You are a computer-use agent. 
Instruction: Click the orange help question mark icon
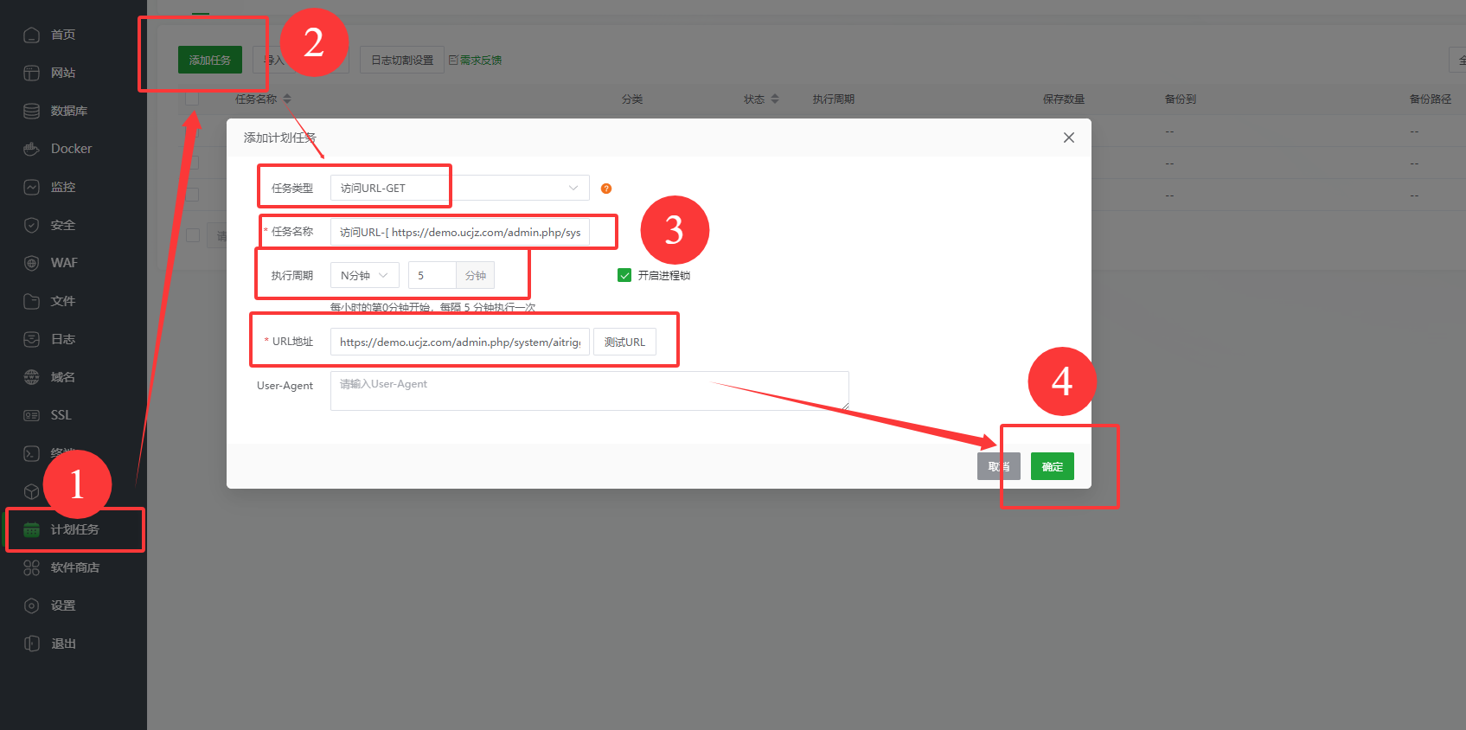point(606,189)
